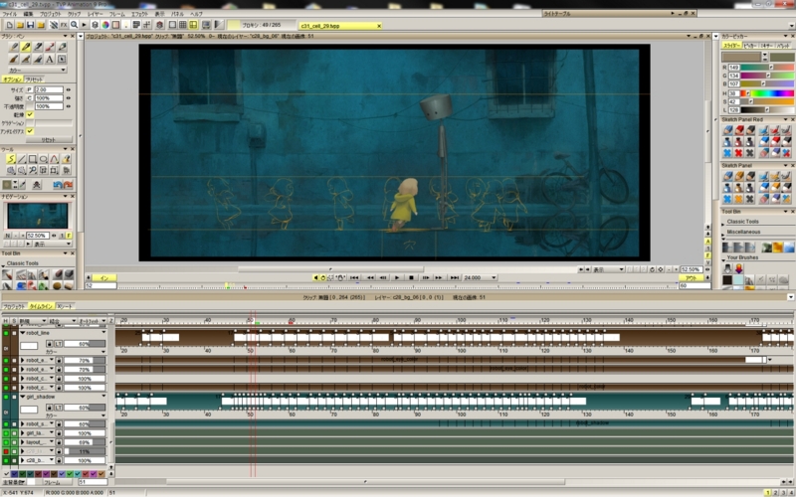Select the rectangle shape tool
The height and width of the screenshot is (497, 796).
click(33, 159)
